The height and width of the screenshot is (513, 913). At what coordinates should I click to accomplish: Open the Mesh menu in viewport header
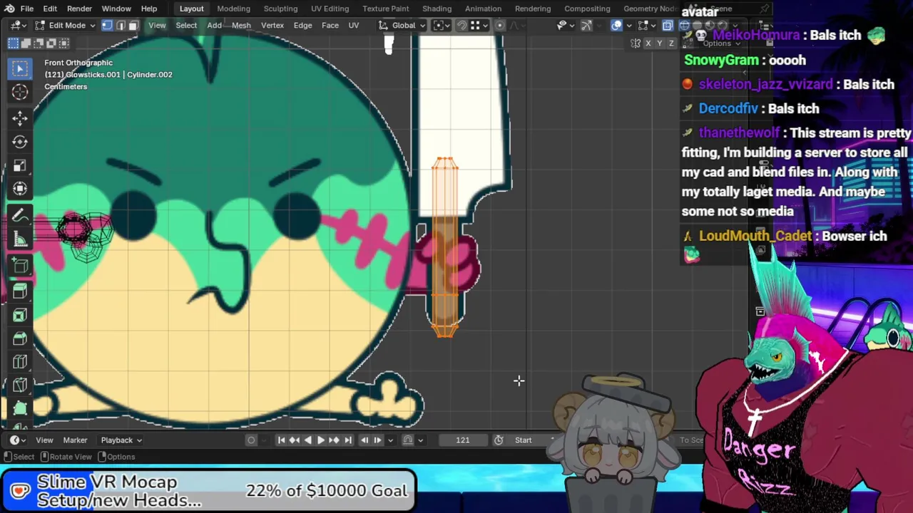pyautogui.click(x=241, y=26)
